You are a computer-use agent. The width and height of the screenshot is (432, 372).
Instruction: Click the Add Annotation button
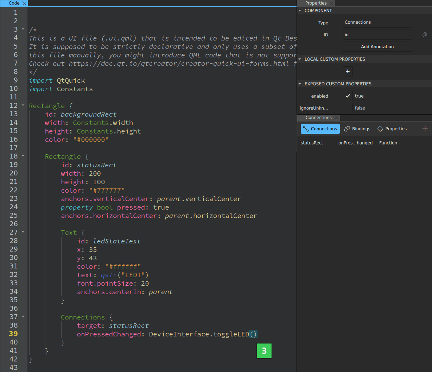377,46
